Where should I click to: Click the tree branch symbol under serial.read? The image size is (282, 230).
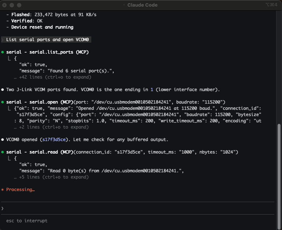coord(9,158)
